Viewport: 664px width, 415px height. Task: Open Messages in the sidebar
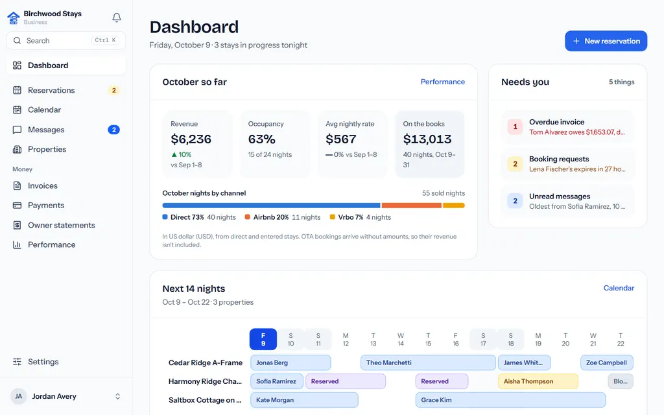tap(66, 130)
